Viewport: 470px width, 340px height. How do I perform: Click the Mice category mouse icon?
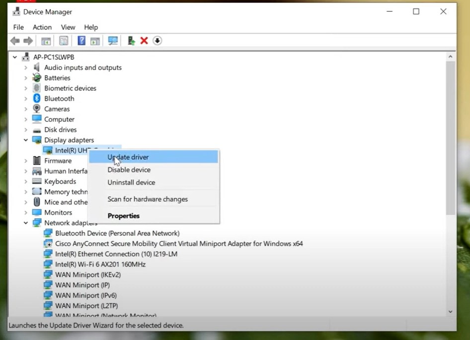(x=37, y=202)
